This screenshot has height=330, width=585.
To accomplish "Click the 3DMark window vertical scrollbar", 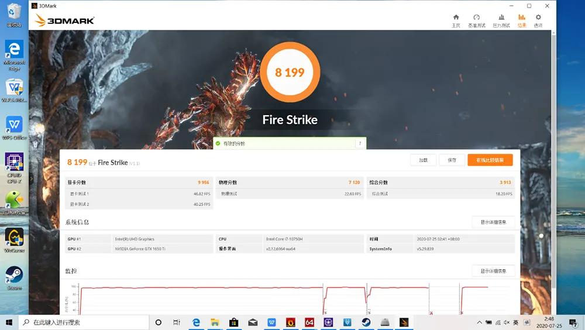I will (x=553, y=160).
